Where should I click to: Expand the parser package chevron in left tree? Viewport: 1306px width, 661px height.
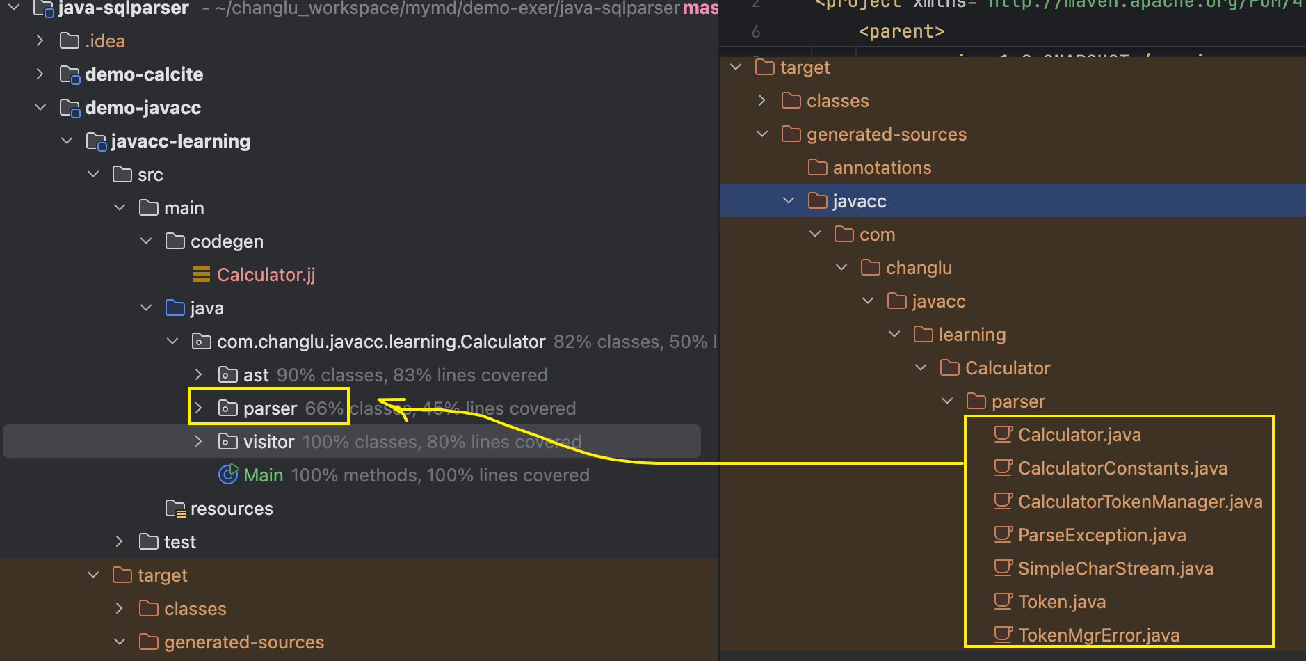[199, 408]
